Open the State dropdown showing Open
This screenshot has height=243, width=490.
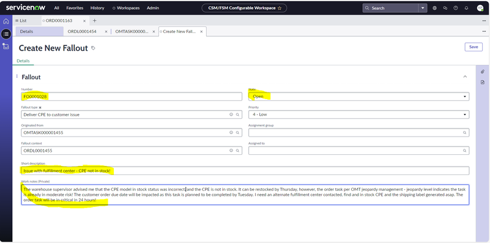(358, 96)
